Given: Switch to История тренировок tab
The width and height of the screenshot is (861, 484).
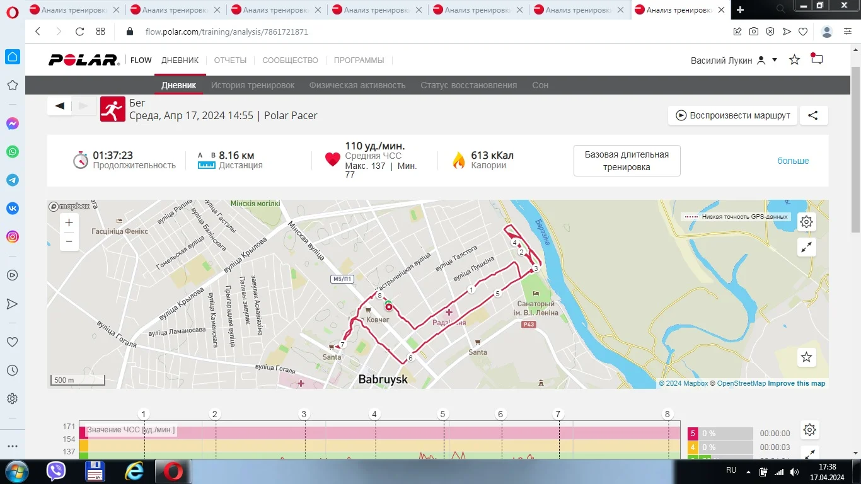Looking at the screenshot, I should click(x=253, y=85).
